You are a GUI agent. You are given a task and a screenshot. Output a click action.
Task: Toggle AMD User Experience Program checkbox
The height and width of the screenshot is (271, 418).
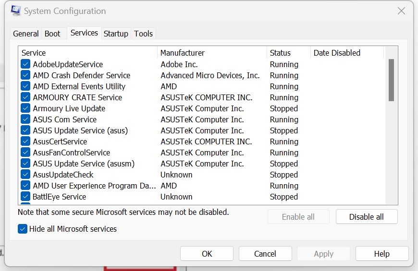click(x=25, y=186)
